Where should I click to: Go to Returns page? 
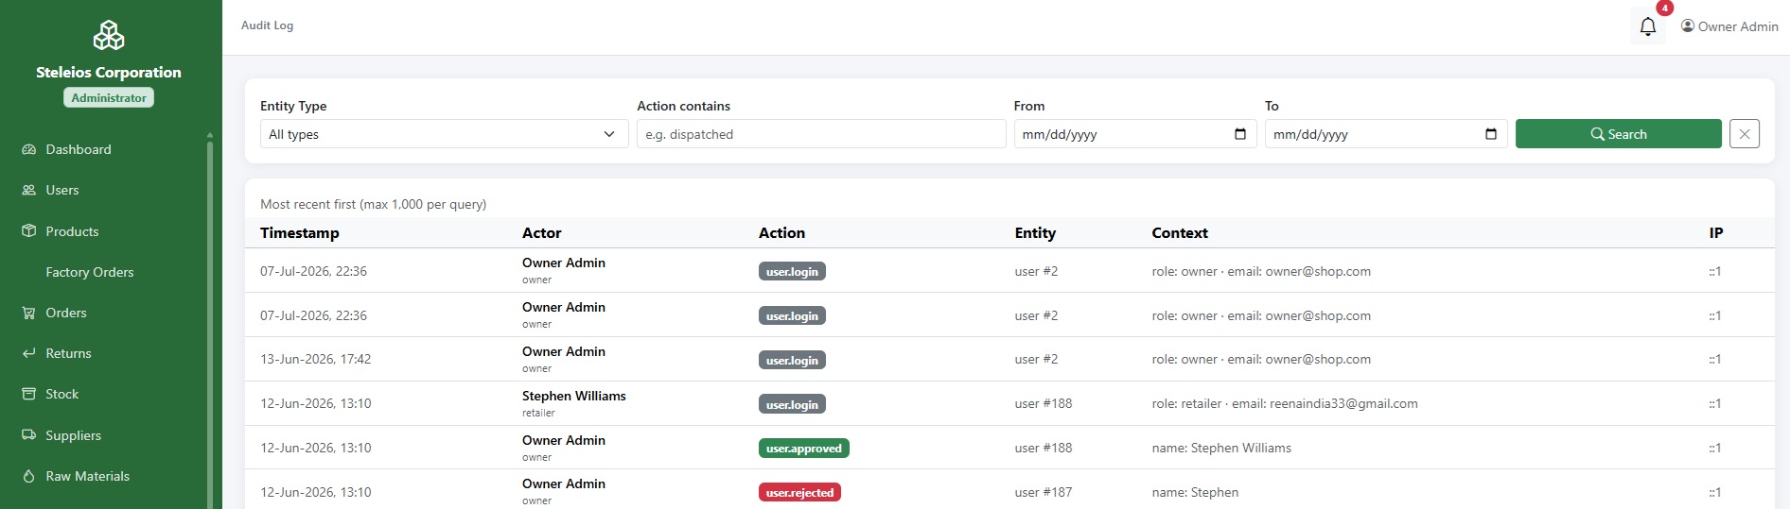pyautogui.click(x=69, y=353)
